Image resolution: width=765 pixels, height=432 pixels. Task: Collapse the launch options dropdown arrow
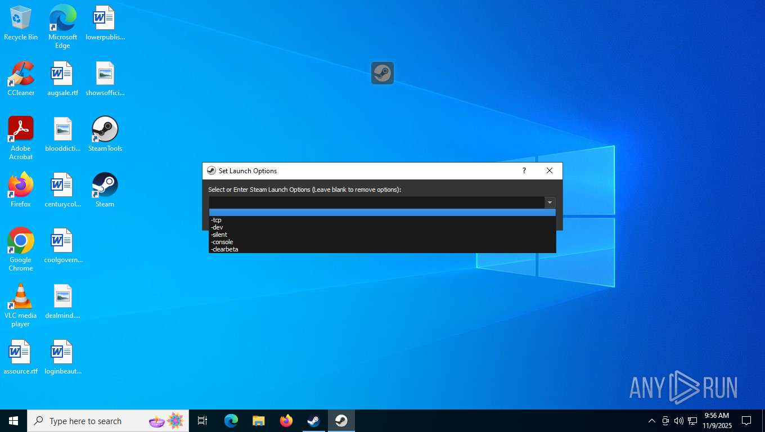click(550, 202)
